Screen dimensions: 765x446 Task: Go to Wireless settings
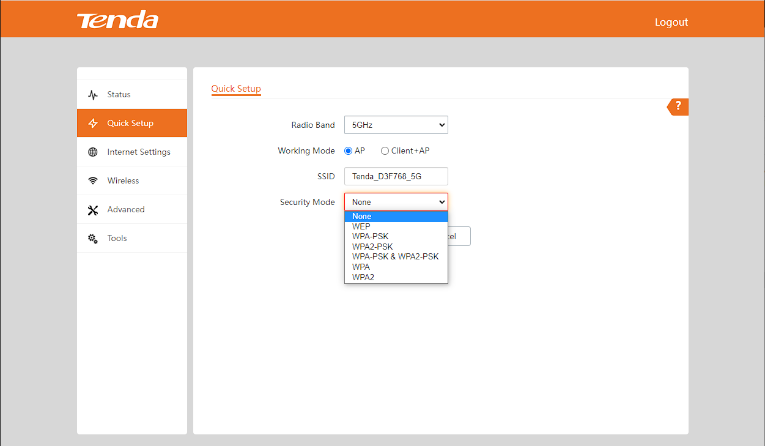click(x=132, y=180)
